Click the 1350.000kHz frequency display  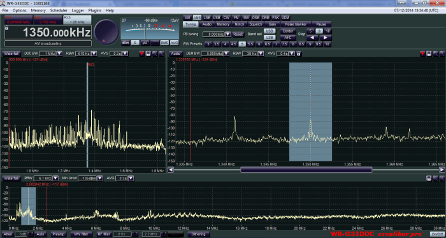[48, 33]
